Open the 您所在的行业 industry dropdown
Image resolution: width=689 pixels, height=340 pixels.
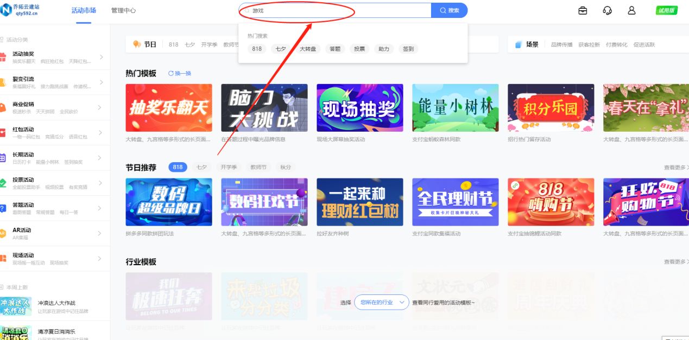click(x=380, y=303)
